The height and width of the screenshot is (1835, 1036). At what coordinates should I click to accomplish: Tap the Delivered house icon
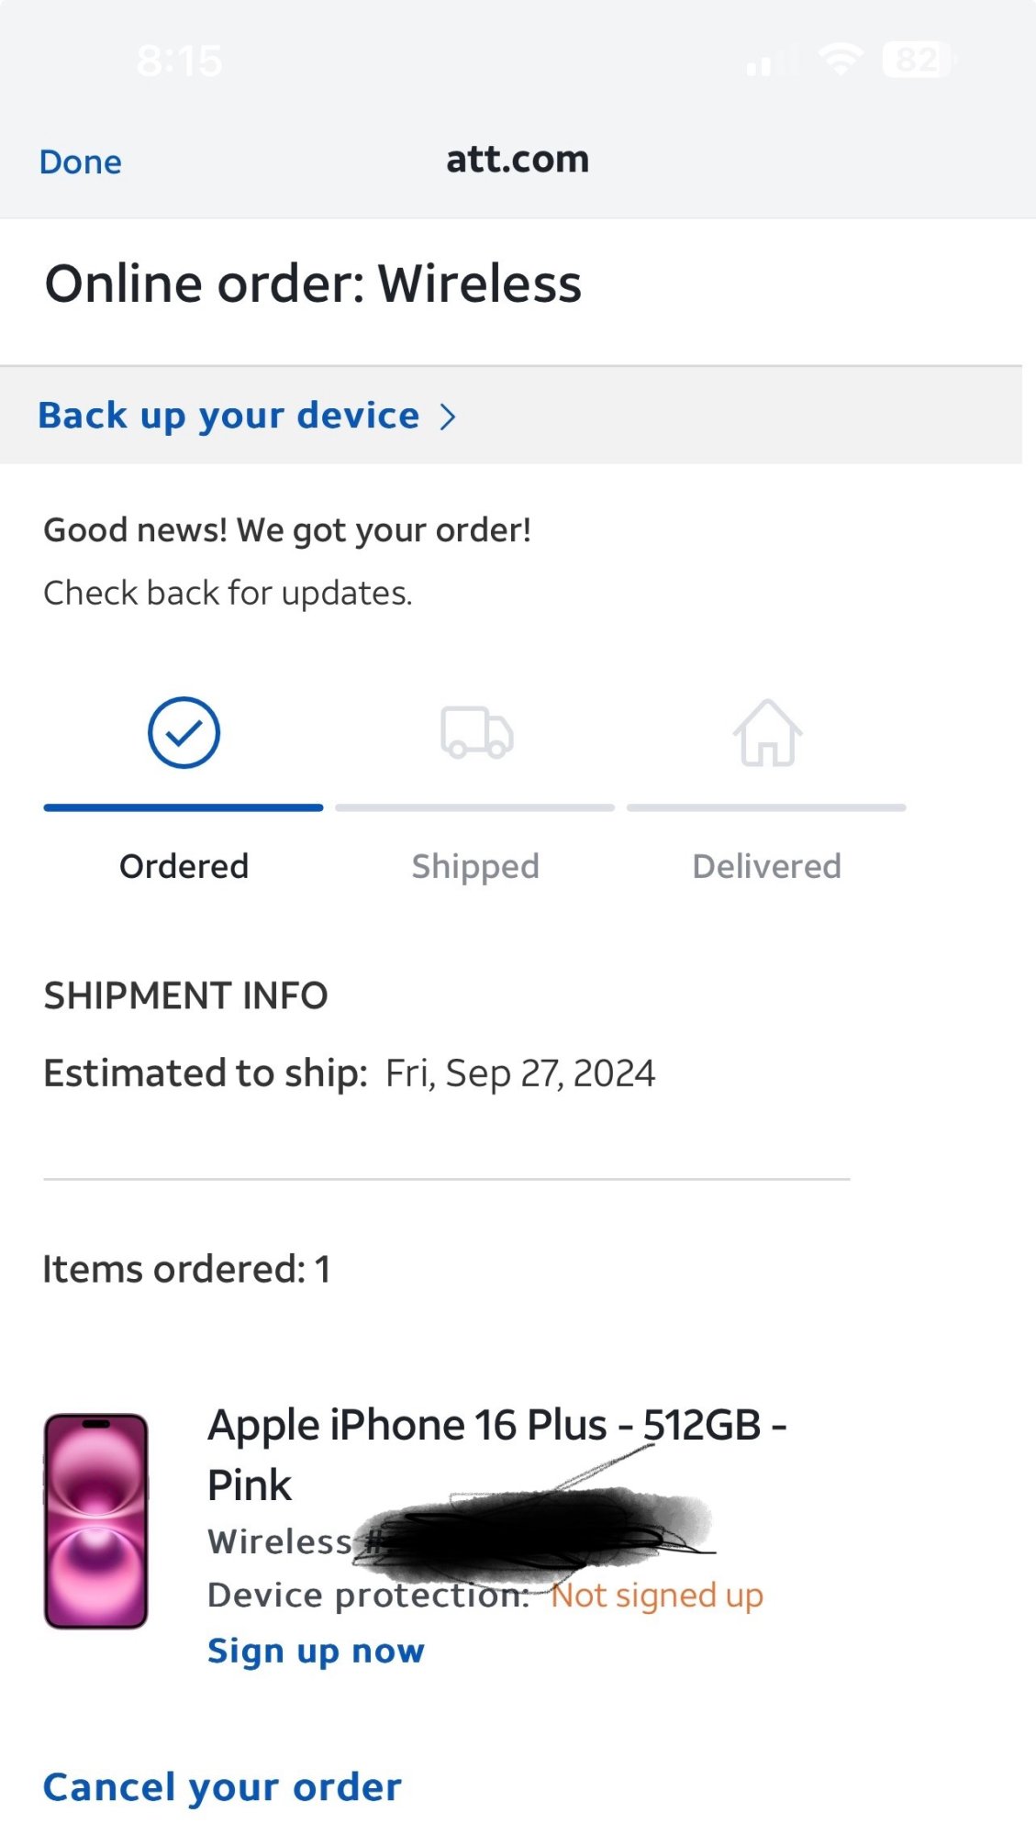pos(767,732)
